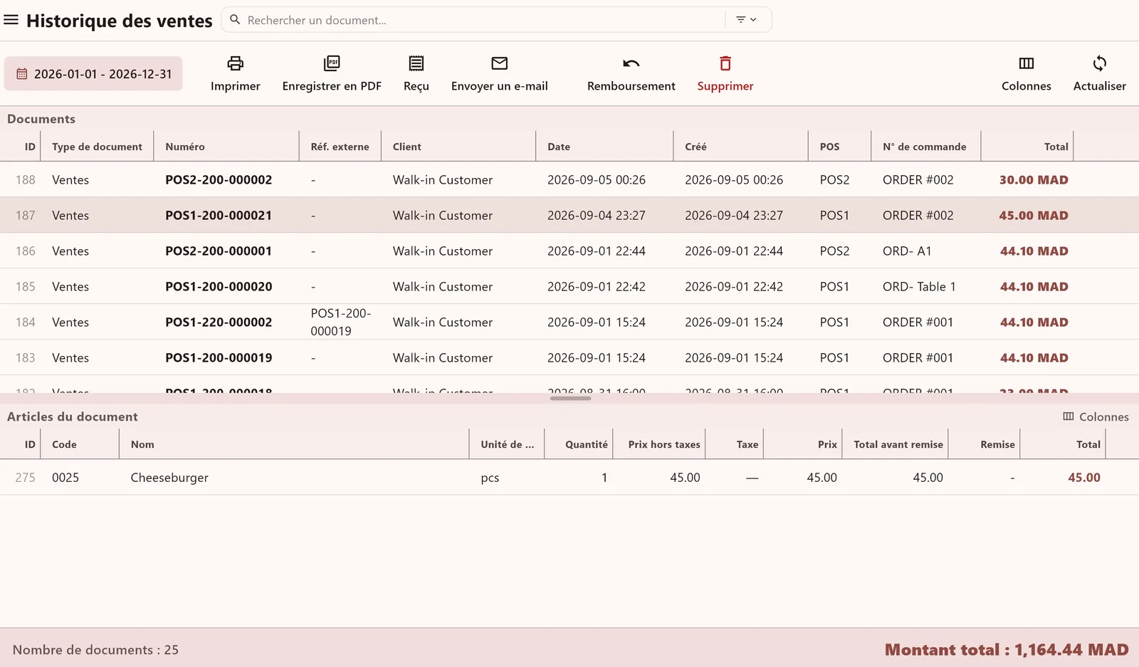Click ID 188 cell
The image size is (1139, 667).
26,180
